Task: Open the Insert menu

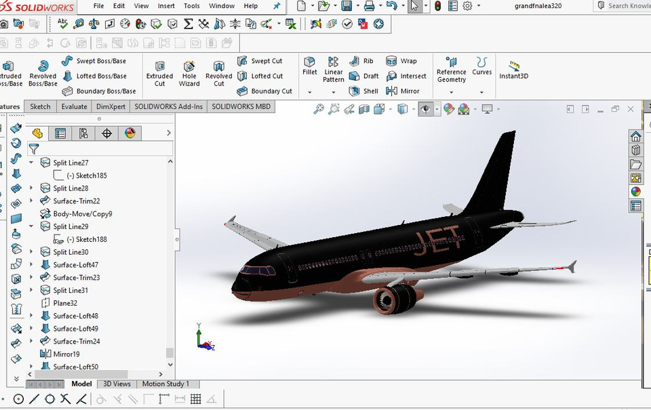Action: (x=166, y=5)
